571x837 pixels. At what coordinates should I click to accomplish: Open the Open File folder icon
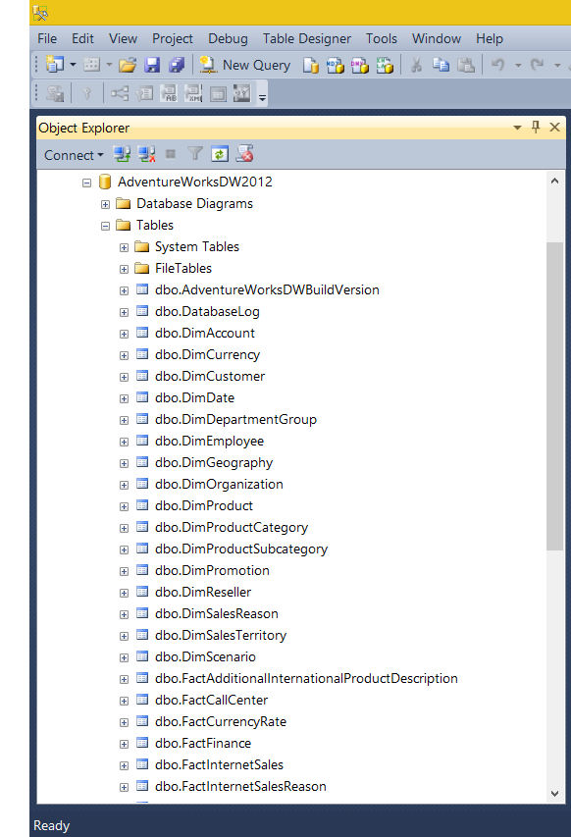[x=127, y=65]
